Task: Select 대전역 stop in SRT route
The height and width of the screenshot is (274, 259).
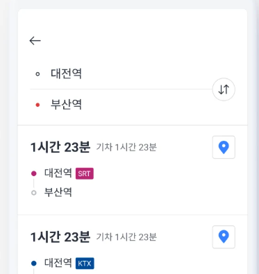Action: (x=58, y=173)
